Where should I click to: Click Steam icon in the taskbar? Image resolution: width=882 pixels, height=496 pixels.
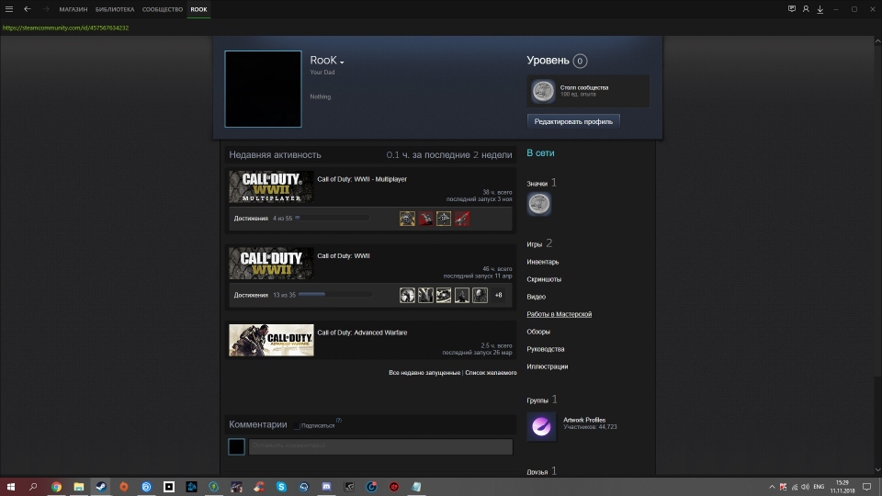pyautogui.click(x=101, y=487)
